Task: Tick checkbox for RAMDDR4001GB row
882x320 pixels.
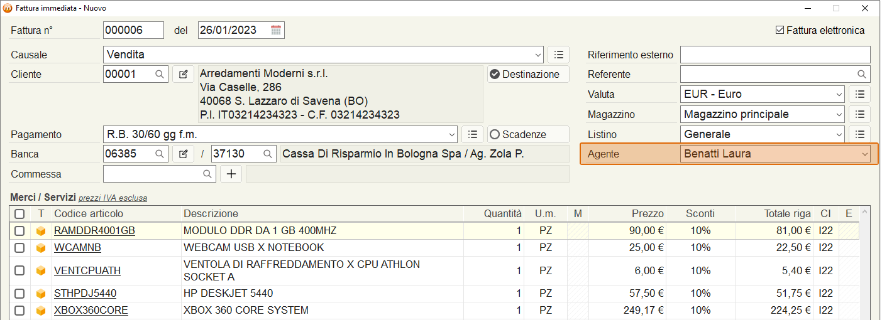Action: (19, 231)
